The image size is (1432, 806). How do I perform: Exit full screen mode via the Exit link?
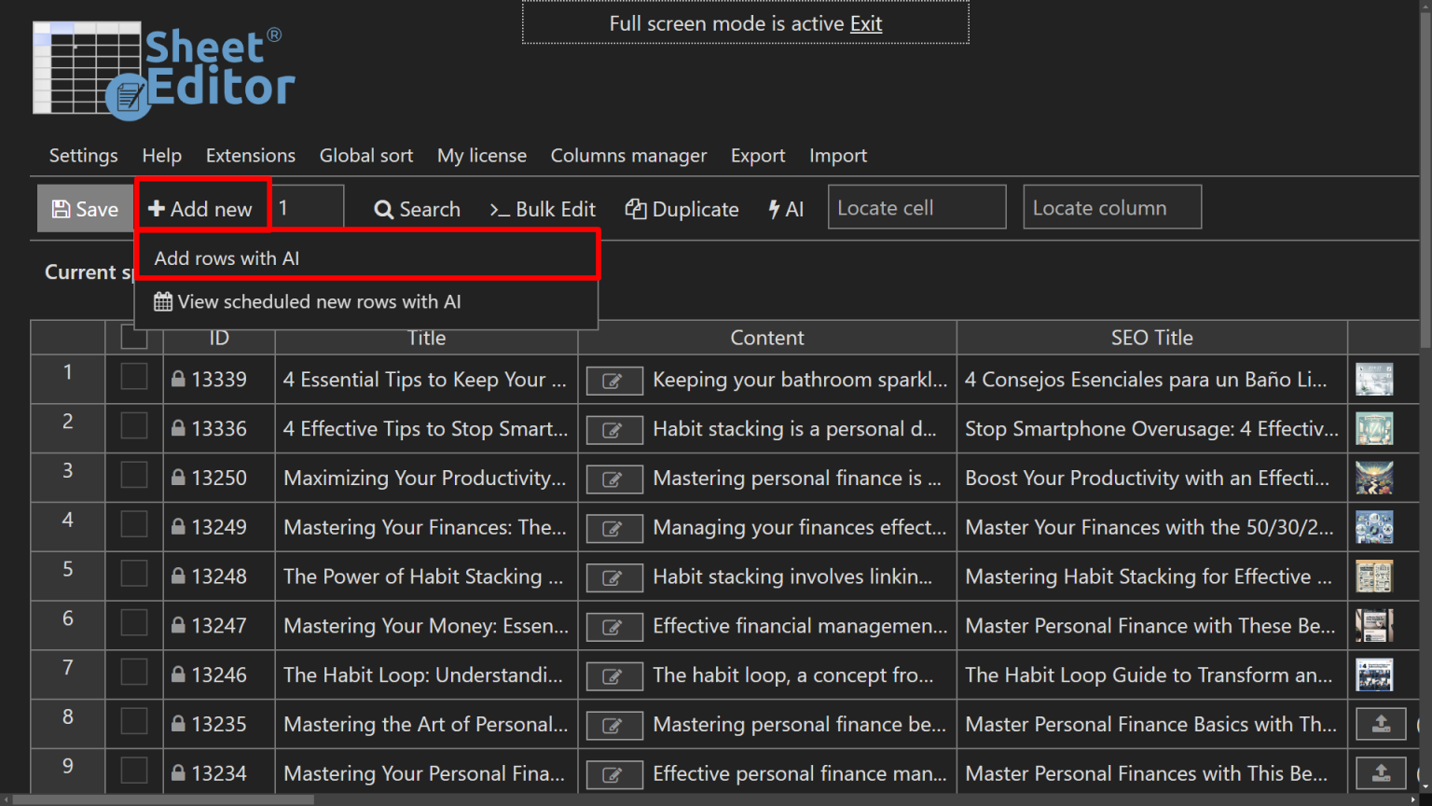pyautogui.click(x=865, y=23)
